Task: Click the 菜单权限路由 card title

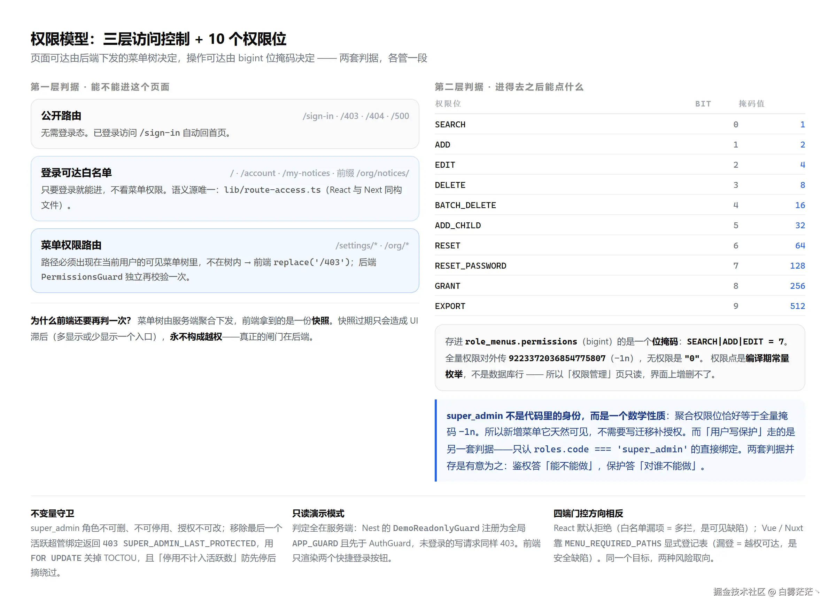Action: pyautogui.click(x=71, y=245)
